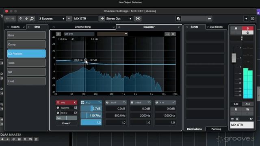
Task: Click the EQ compare speaker icon
Action: click(58, 34)
